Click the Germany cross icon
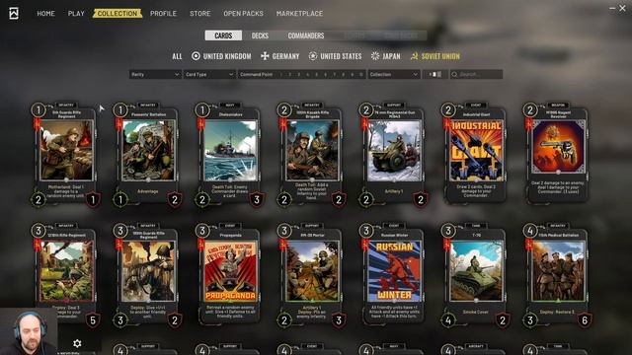 click(265, 56)
